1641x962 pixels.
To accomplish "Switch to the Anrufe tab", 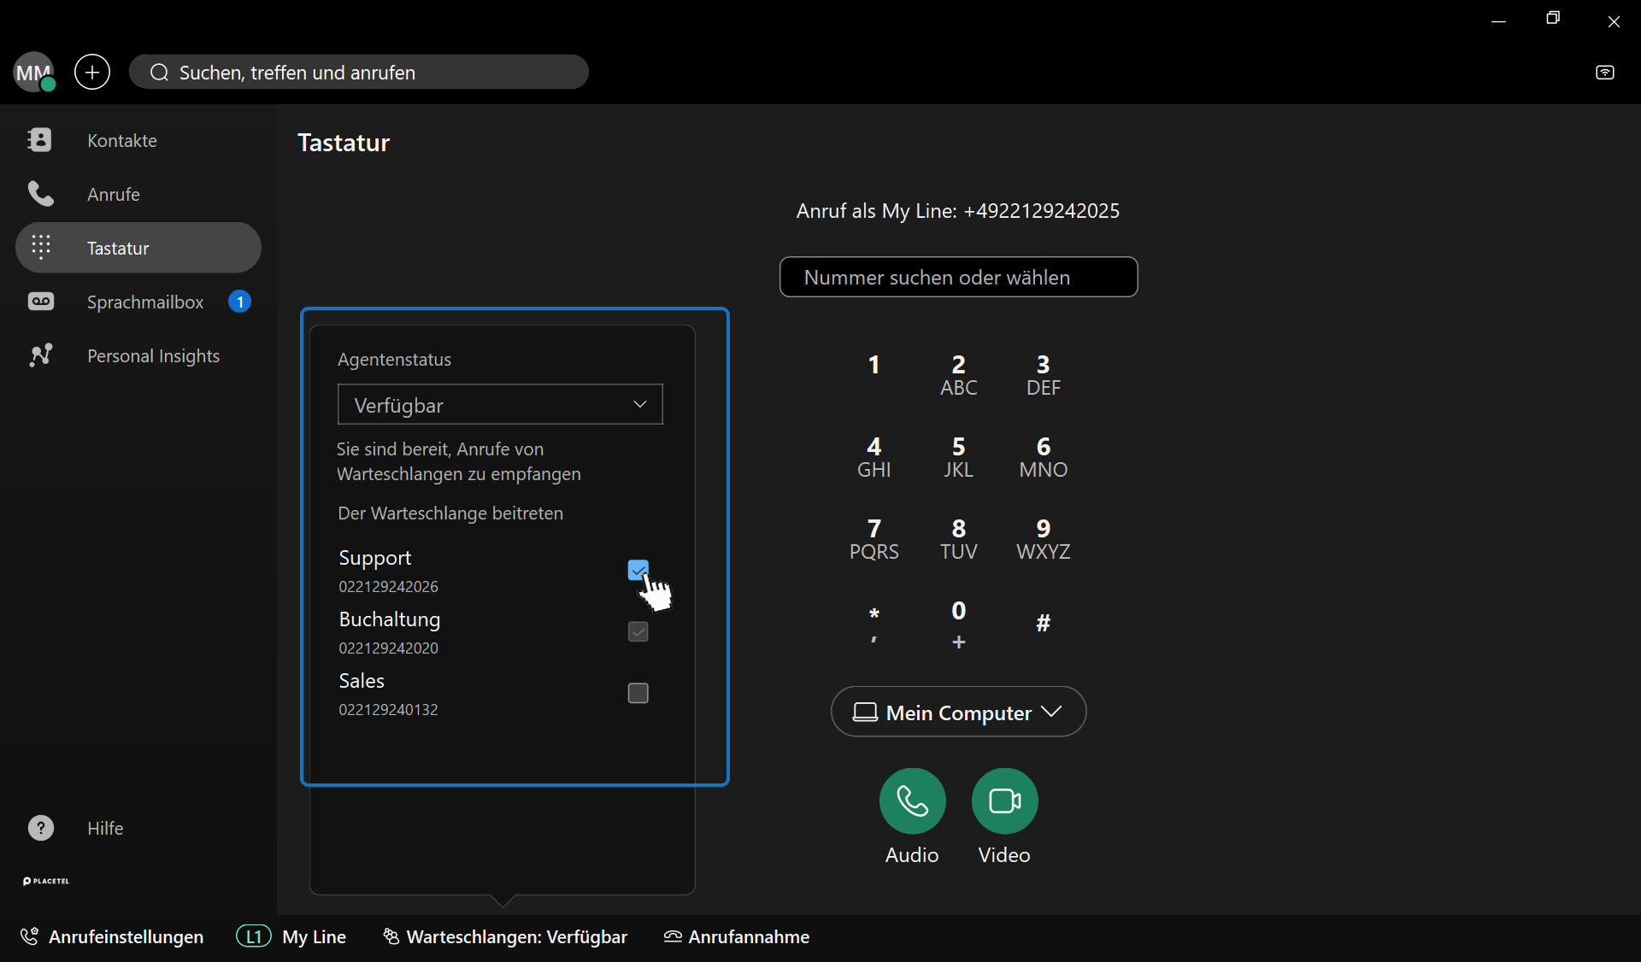I will click(x=113, y=194).
